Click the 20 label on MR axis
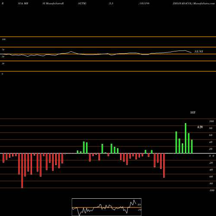The image size is (216, 216). click(211, 149)
